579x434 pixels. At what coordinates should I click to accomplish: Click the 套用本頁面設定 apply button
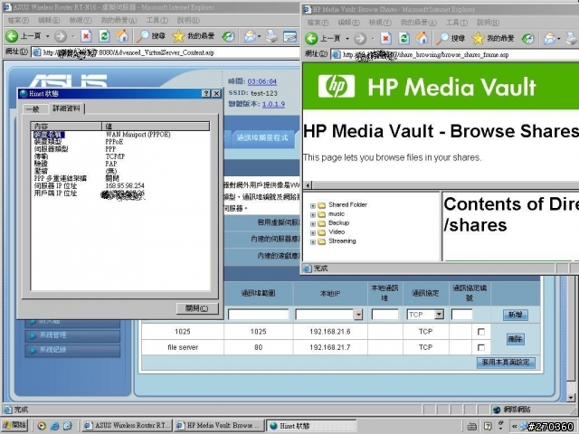(x=506, y=363)
